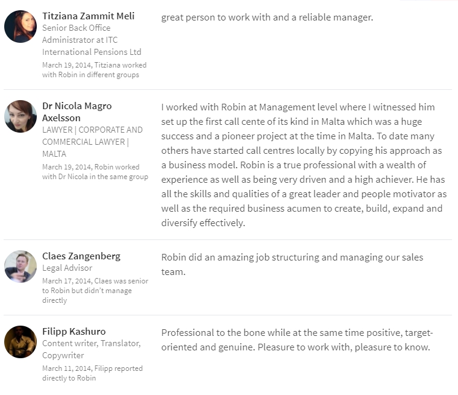Click the name Filipp Kashuro
This screenshot has height=395, width=458.
[74, 332]
